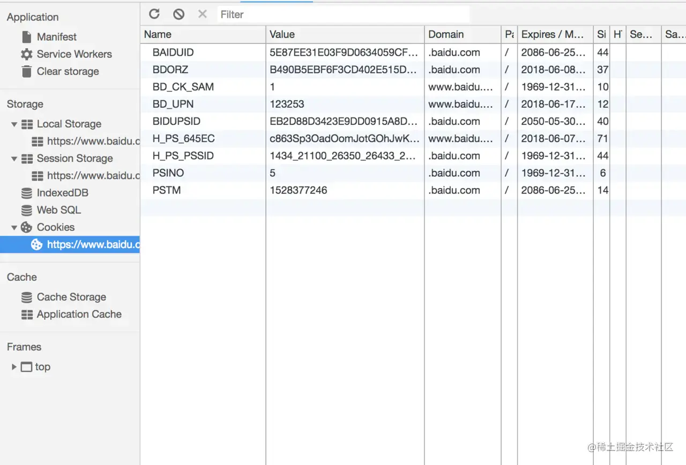Collapse the Session Storage tree node

coord(14,159)
